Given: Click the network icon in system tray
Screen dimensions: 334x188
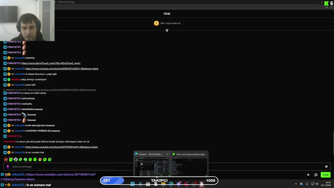Looking at the screenshot, I should (312, 184).
